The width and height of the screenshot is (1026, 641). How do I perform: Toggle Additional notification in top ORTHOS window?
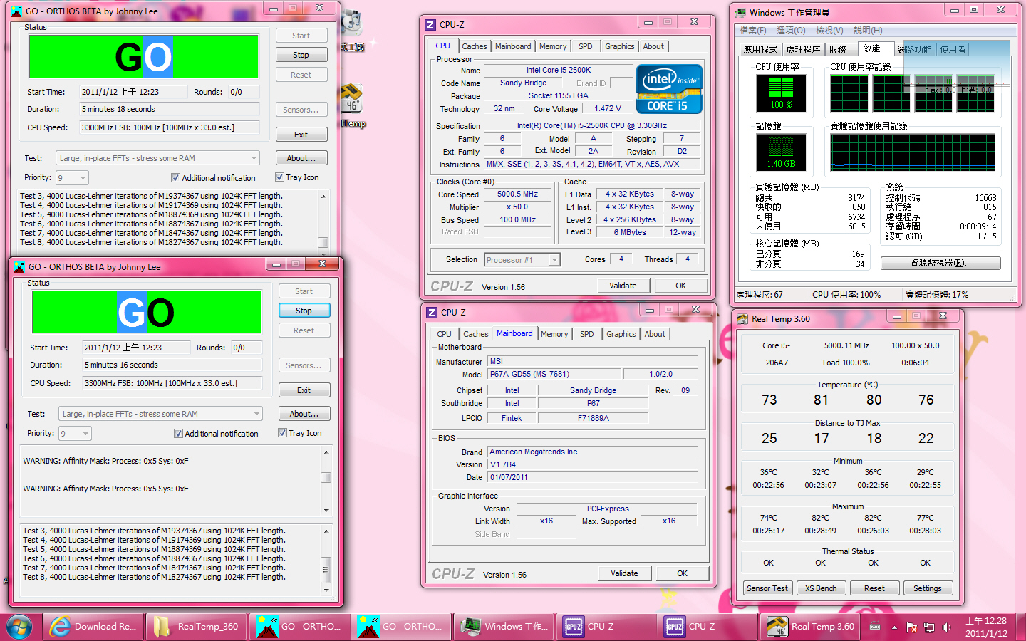pyautogui.click(x=175, y=178)
